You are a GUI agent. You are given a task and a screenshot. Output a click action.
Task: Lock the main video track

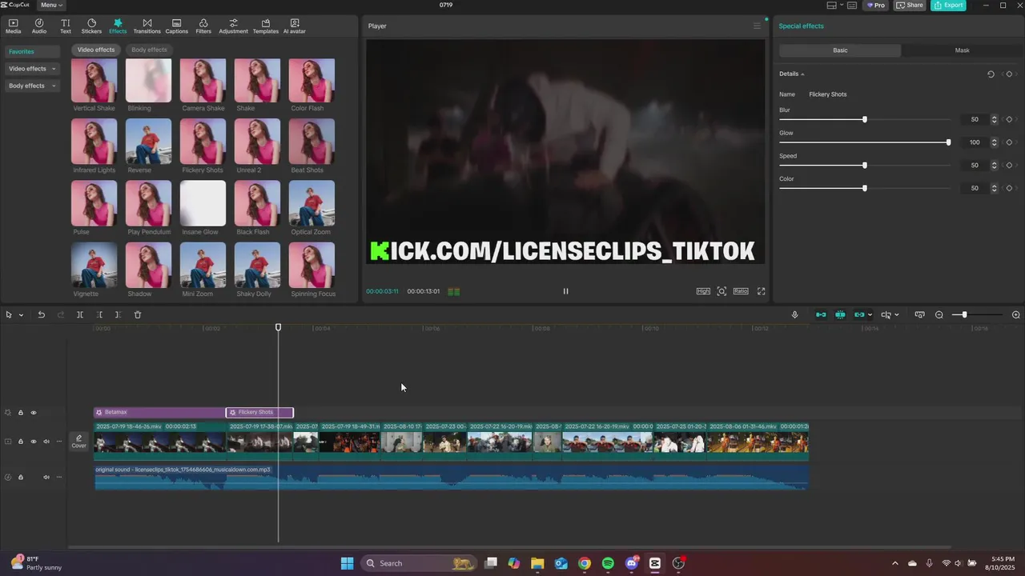(21, 442)
